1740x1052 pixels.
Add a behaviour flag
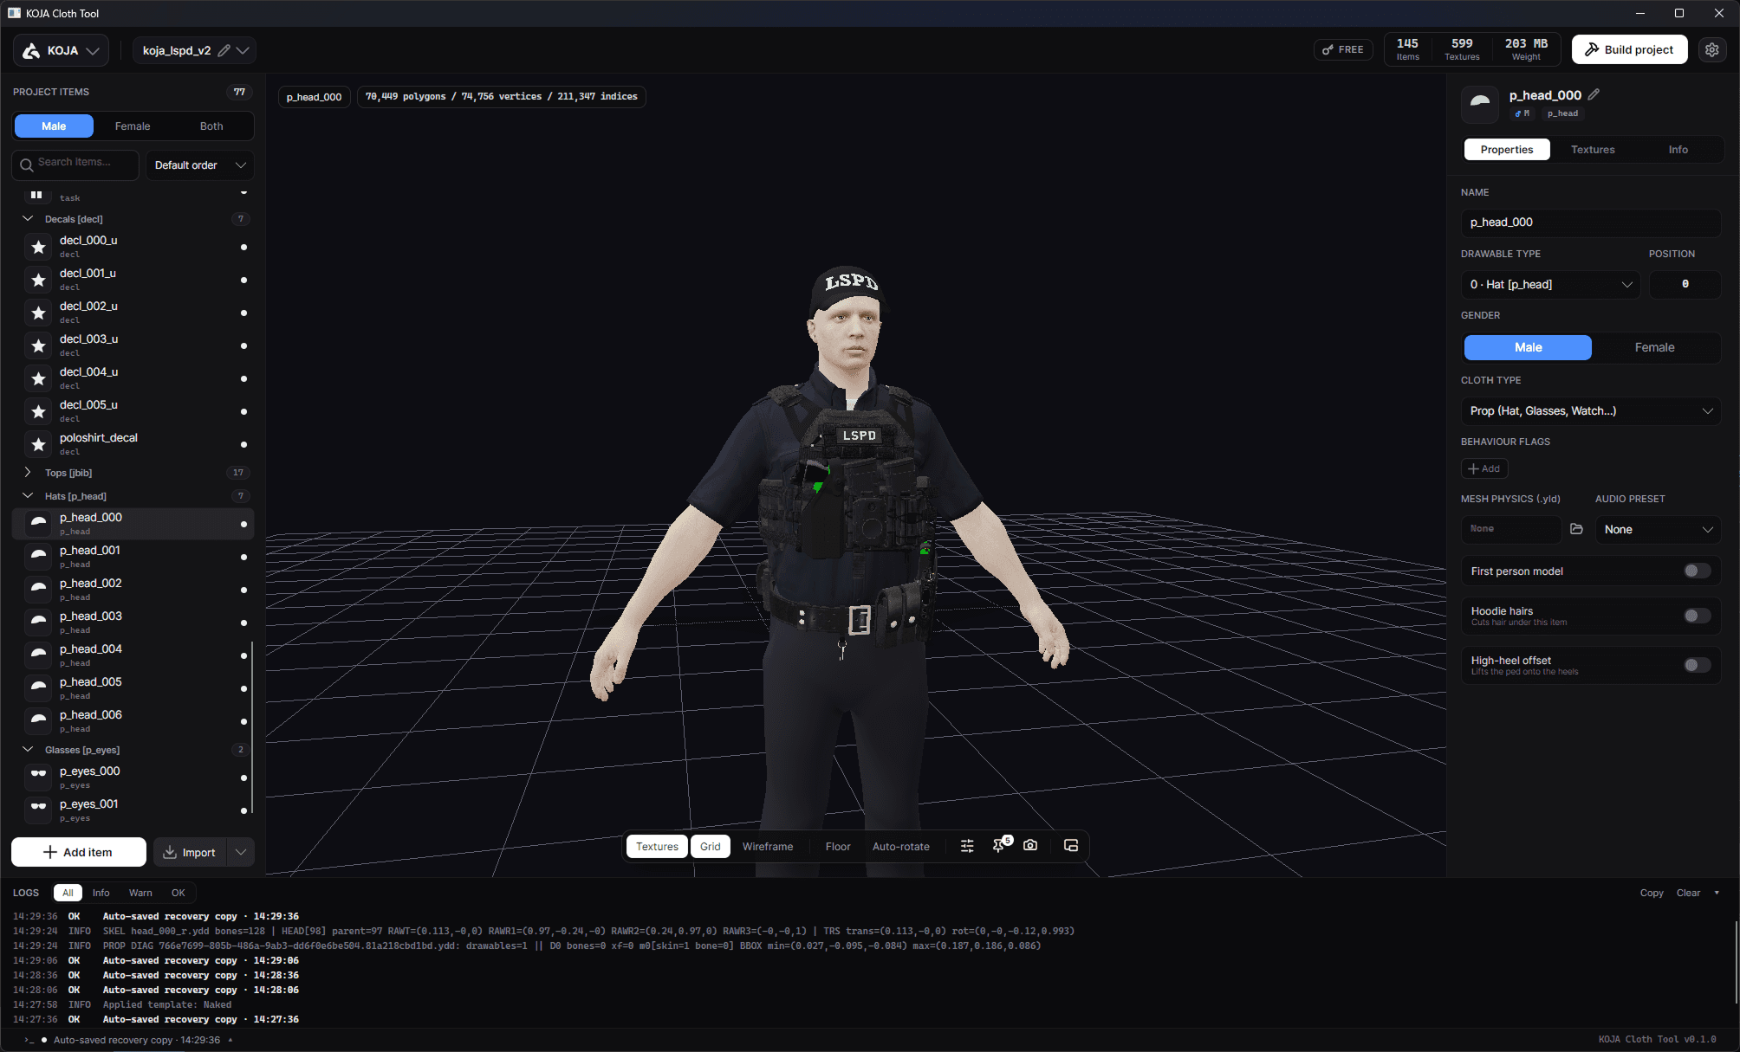pyautogui.click(x=1484, y=468)
